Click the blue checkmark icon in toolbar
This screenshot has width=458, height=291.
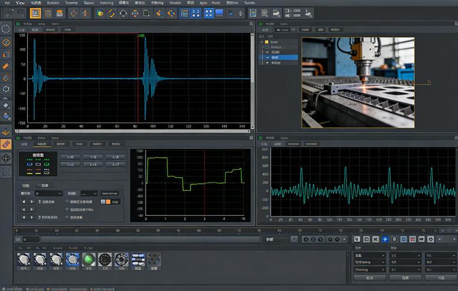click(230, 13)
